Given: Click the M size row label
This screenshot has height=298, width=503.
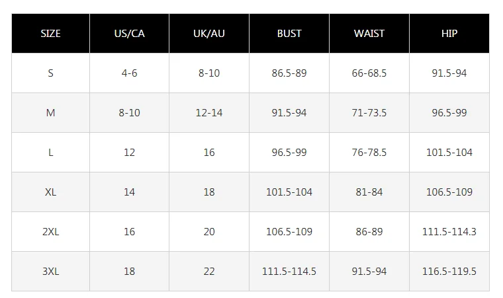Looking at the screenshot, I should pos(50,112).
